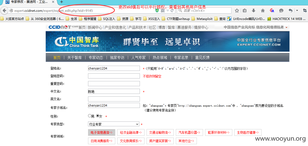Open the Metasploit bookmark folder
This screenshot has height=146, width=308.
coord(202,19)
